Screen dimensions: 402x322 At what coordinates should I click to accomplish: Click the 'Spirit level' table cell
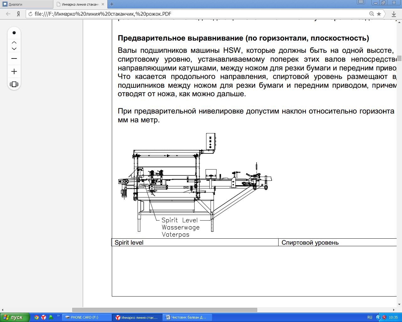195,242
